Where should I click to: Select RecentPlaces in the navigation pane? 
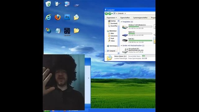click(x=113, y=26)
